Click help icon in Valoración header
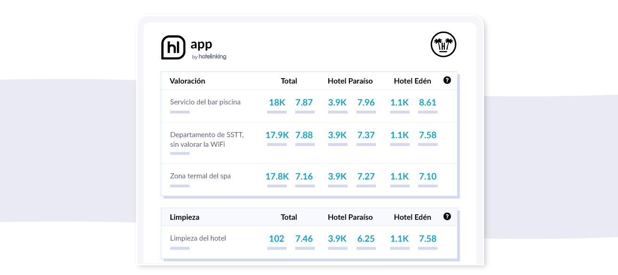Image resolution: width=618 pixels, height=275 pixels. (447, 80)
